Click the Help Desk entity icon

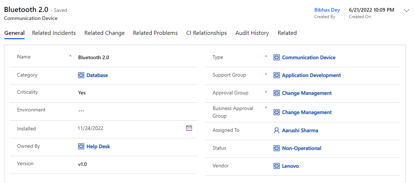point(81,146)
